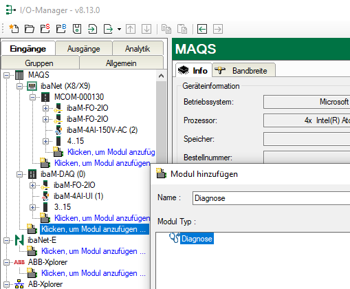The width and height of the screenshot is (350, 289).
Task: Collapse the ABB-Xplorer node
Action: (7, 262)
